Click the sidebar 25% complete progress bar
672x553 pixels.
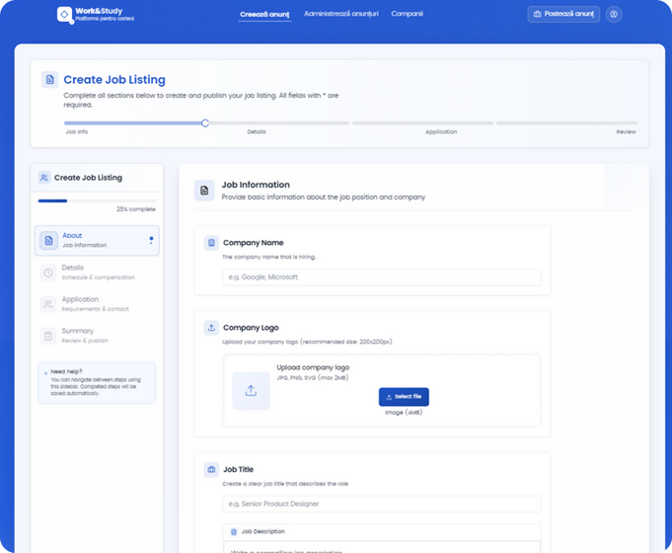pyautogui.click(x=97, y=200)
